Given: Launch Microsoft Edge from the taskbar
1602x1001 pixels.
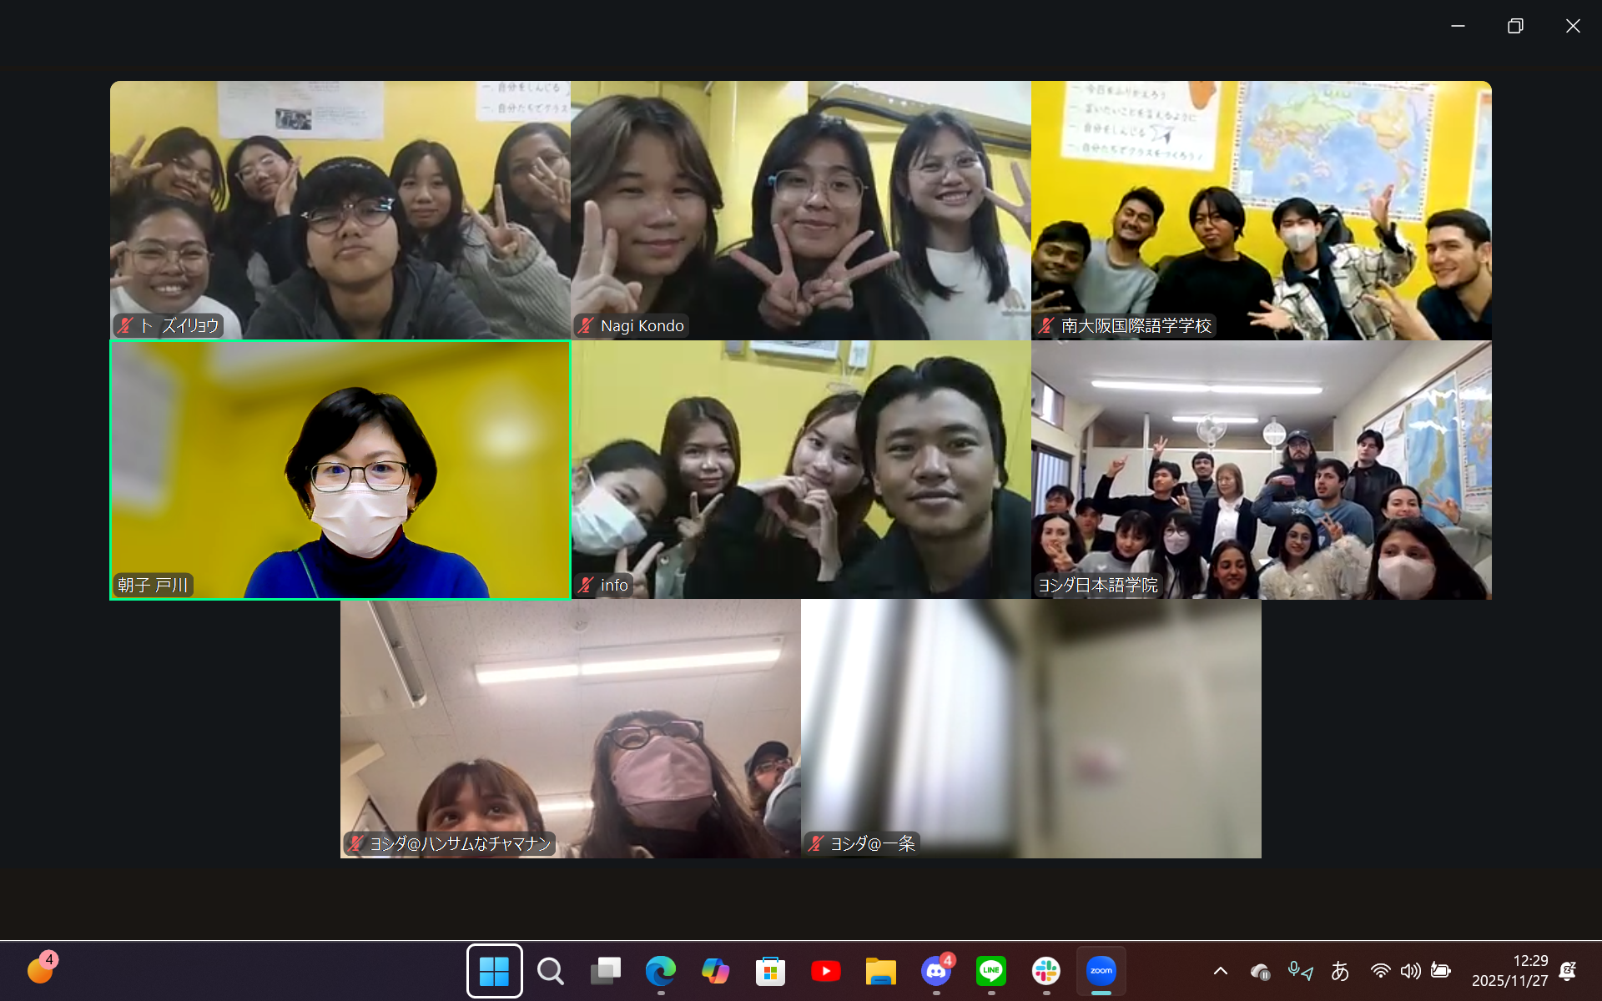Looking at the screenshot, I should pyautogui.click(x=660, y=971).
